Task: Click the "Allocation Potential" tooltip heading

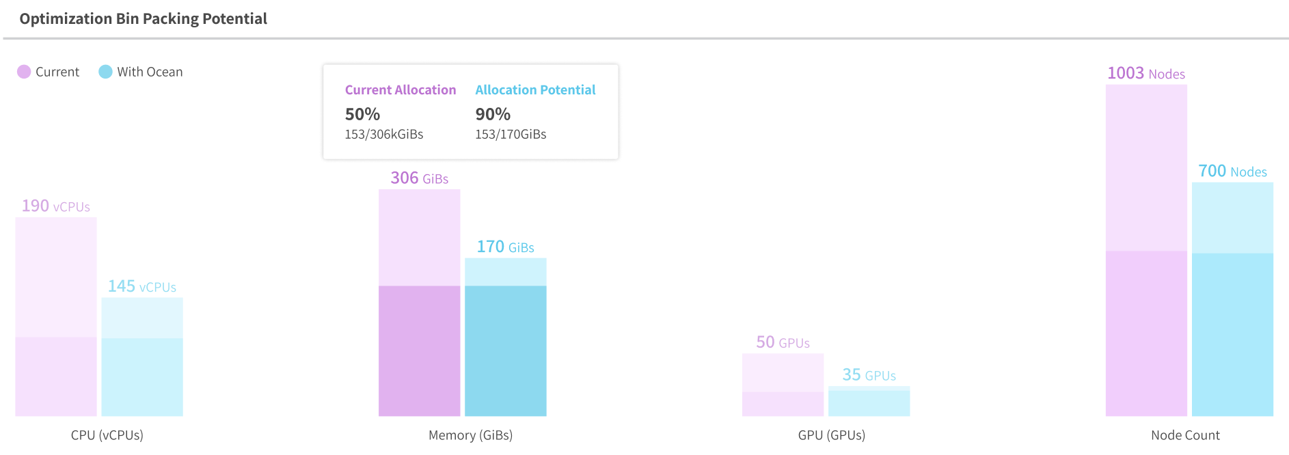Action: (x=535, y=90)
